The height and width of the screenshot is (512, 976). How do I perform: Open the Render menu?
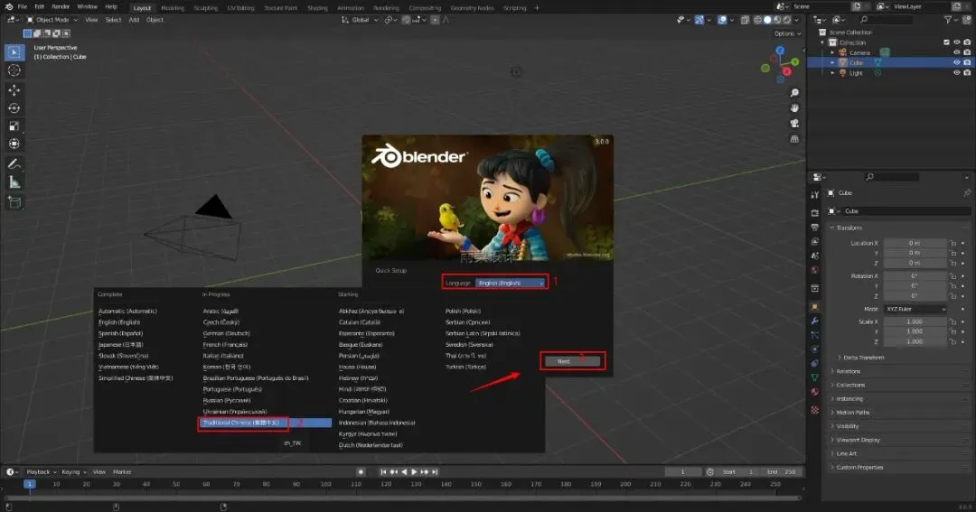point(61,7)
